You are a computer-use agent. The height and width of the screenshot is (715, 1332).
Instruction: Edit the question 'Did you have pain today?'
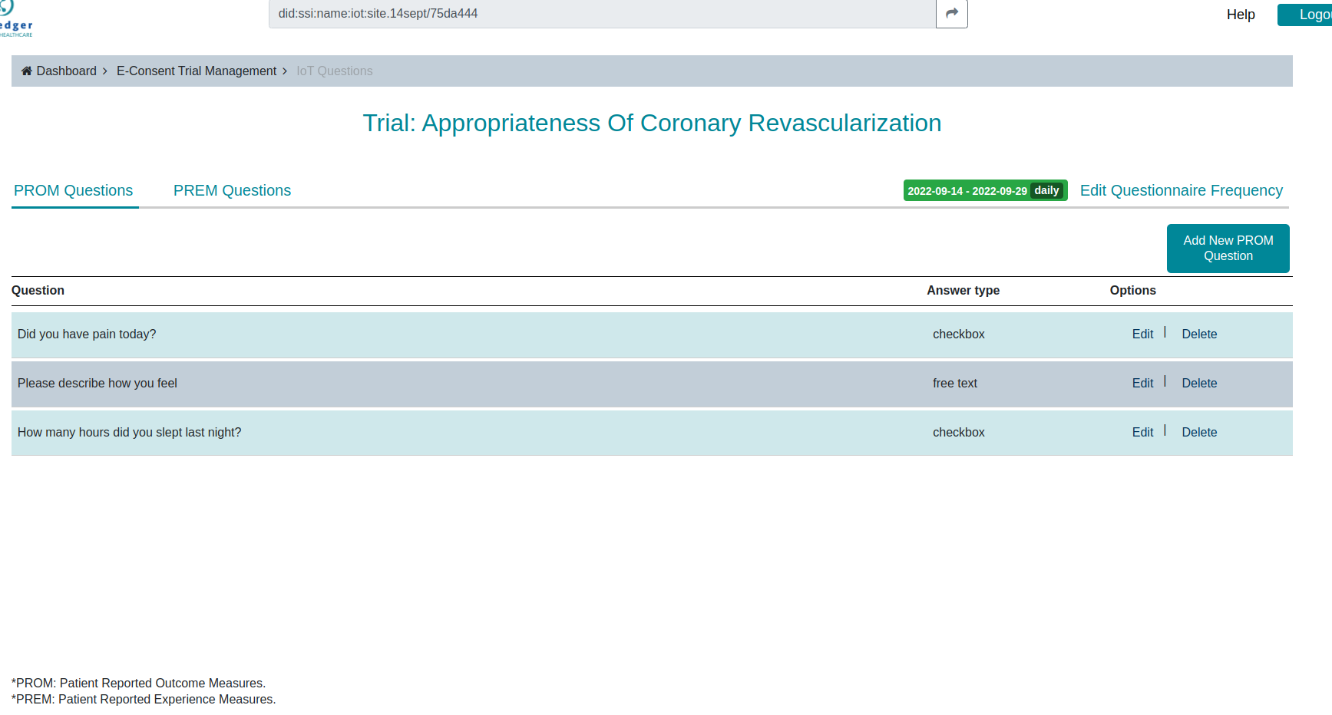tap(1142, 334)
